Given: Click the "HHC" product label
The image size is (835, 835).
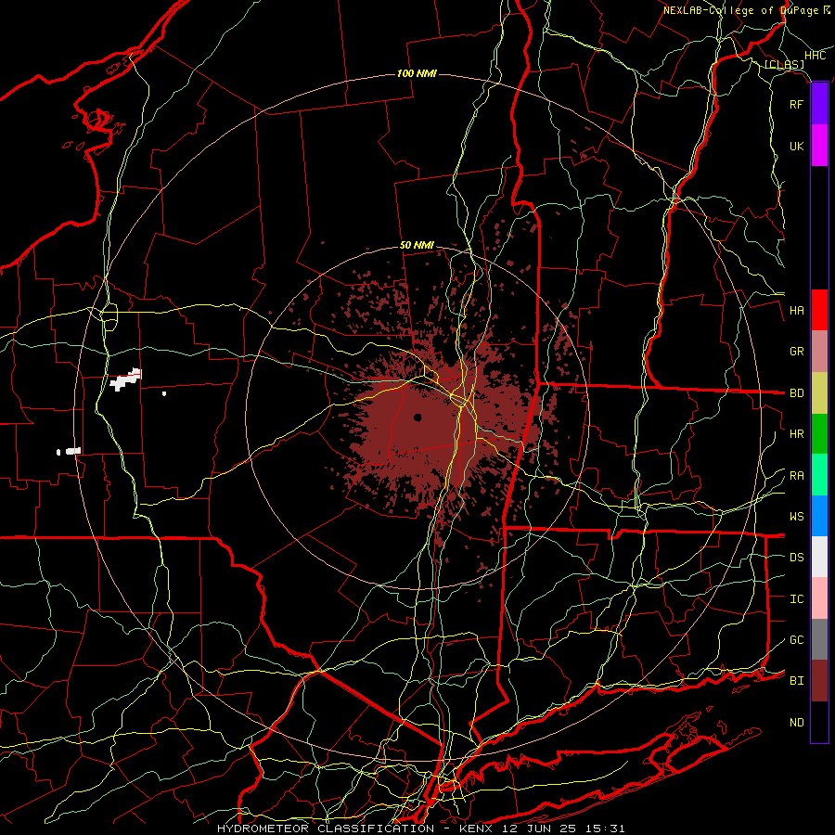Looking at the screenshot, I should tap(815, 56).
